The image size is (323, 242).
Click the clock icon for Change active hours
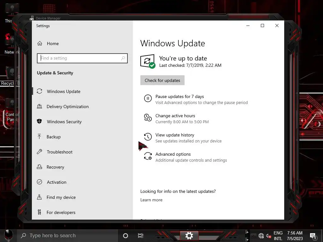click(x=148, y=118)
